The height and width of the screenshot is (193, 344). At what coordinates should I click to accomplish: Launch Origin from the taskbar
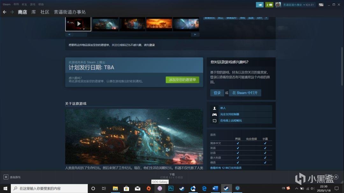148,189
